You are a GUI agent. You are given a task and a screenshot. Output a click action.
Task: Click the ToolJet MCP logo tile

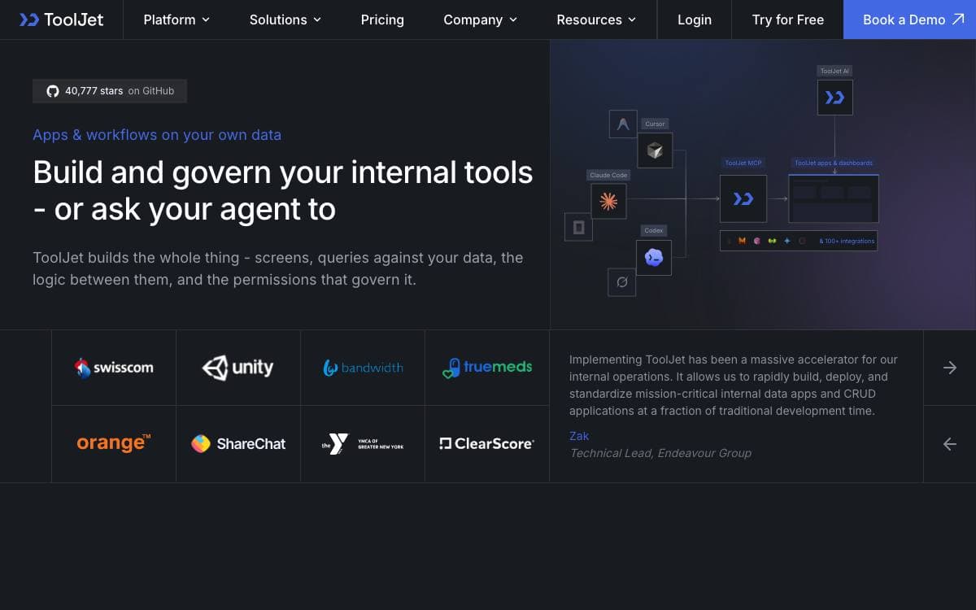click(x=743, y=198)
